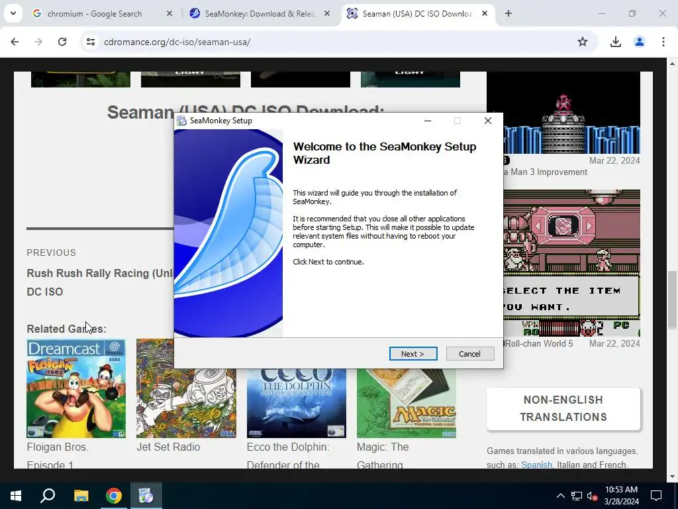Screen dimensions: 678x509
Task: Open Roll-chan World 5 screenshot thumbnail
Action: click(571, 262)
